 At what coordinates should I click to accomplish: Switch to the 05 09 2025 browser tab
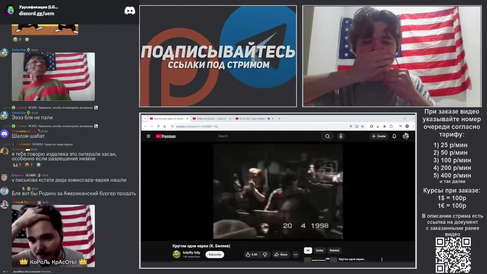click(x=254, y=119)
